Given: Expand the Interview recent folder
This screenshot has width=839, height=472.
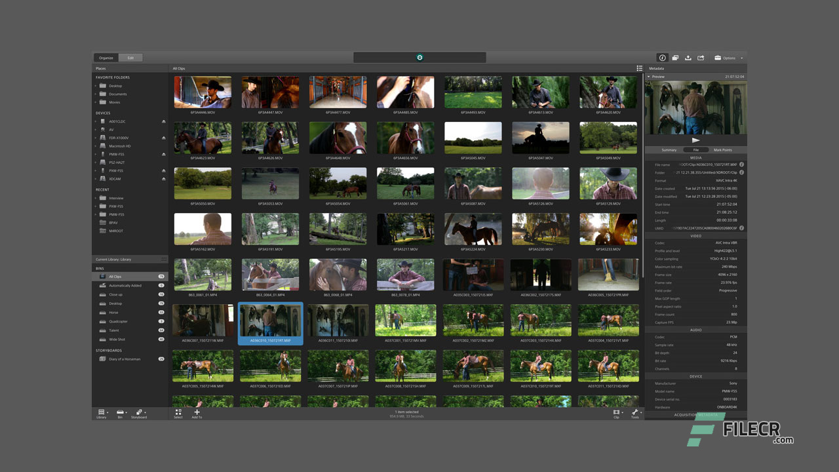Looking at the screenshot, I should (96, 198).
